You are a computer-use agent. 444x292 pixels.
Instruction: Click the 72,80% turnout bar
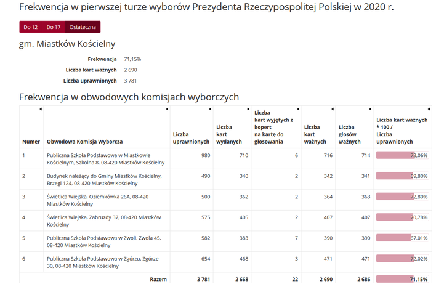coord(402,197)
